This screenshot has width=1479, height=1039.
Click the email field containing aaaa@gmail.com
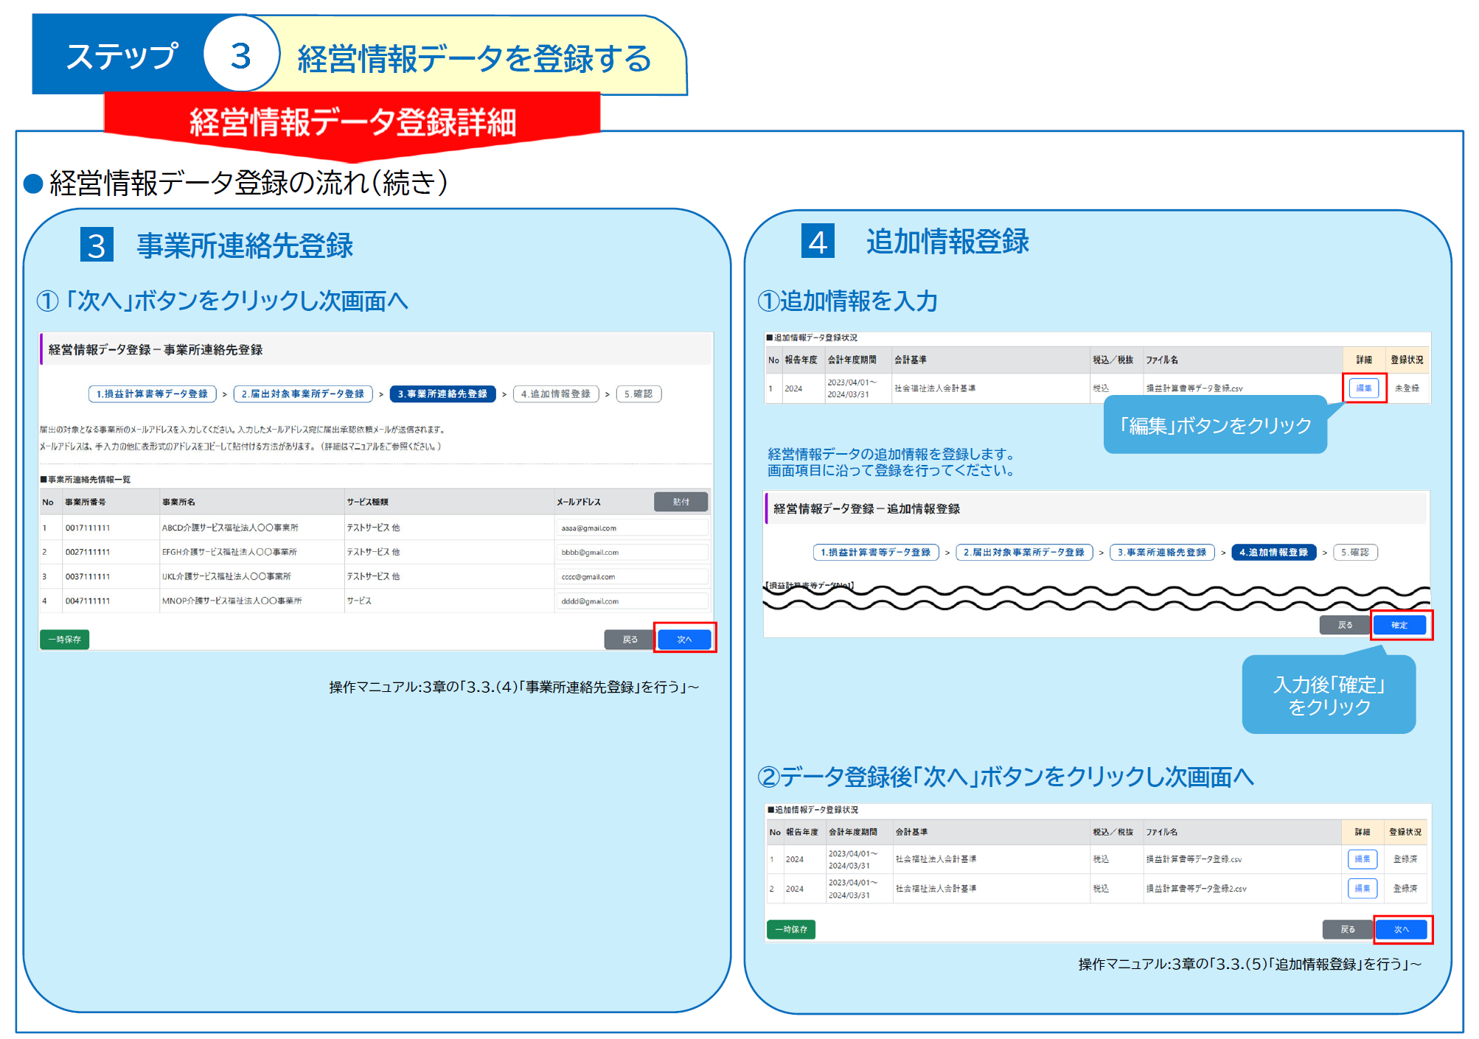(632, 528)
